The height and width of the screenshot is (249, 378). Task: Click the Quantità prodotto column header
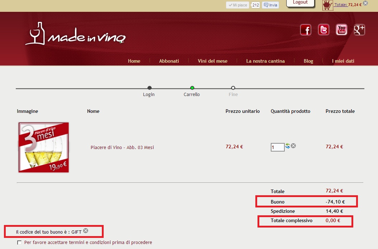click(290, 111)
